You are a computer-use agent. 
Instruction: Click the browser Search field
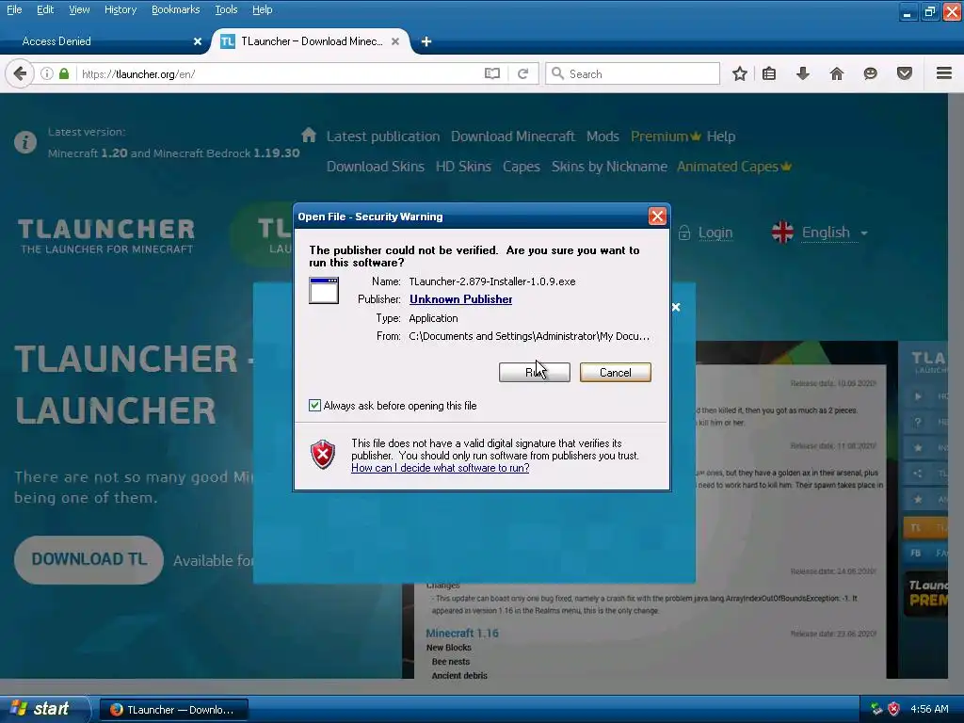[x=633, y=73]
